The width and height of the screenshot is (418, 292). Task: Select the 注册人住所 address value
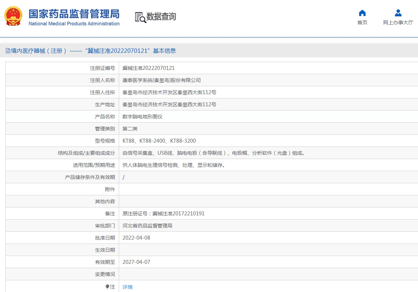pyautogui.click(x=169, y=92)
